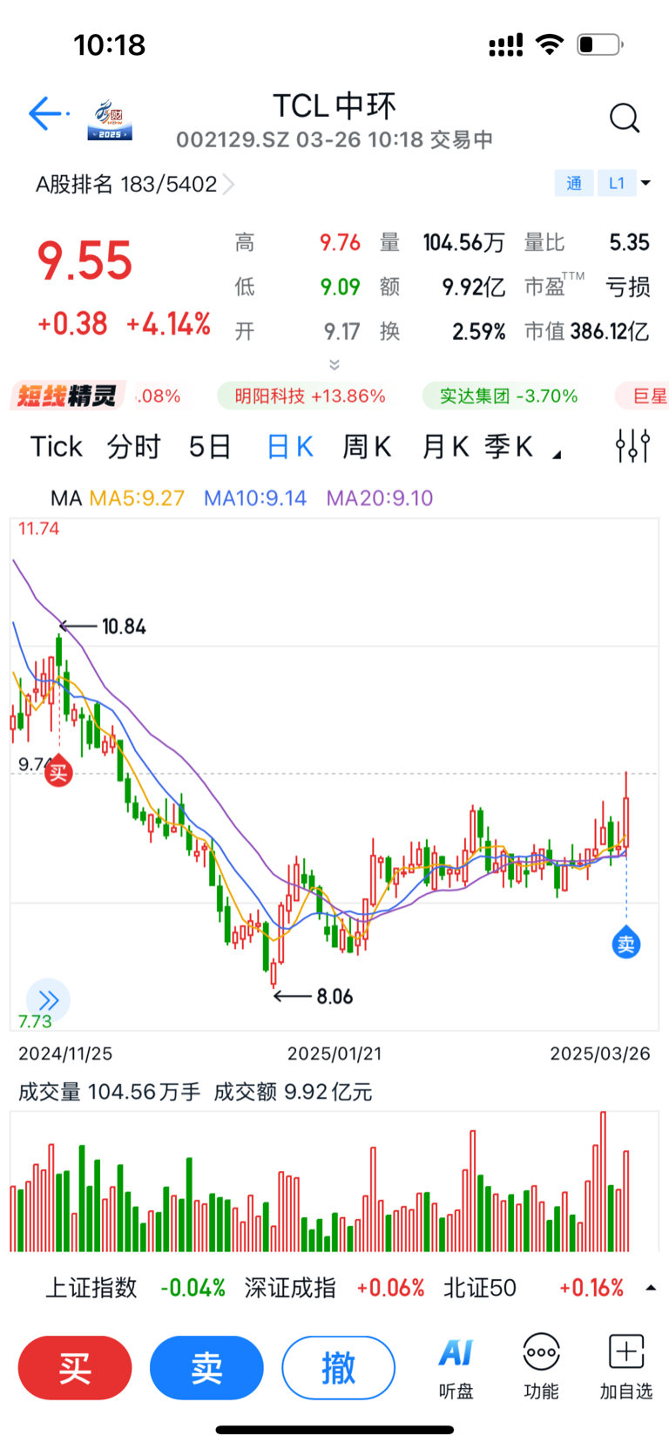Switch to 季K tab
The width and height of the screenshot is (669, 1449).
tap(509, 447)
